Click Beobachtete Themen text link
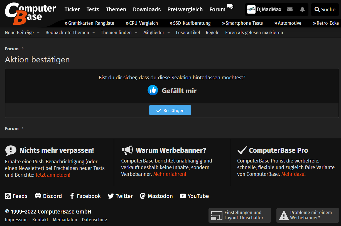Image resolution: width=341 pixels, height=226 pixels. pyautogui.click(x=67, y=33)
